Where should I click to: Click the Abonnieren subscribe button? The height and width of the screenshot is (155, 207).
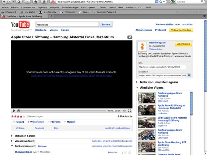click(183, 44)
